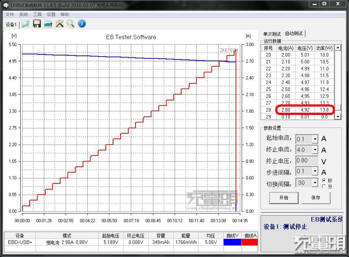Expand the 终止电流 dropdown arrow
Viewport: 349px width, 257px height.
[x=315, y=150]
